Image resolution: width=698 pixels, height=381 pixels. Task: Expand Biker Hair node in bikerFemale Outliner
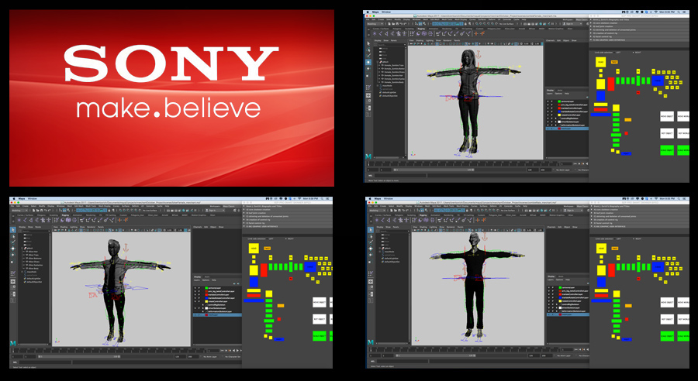coord(23,252)
